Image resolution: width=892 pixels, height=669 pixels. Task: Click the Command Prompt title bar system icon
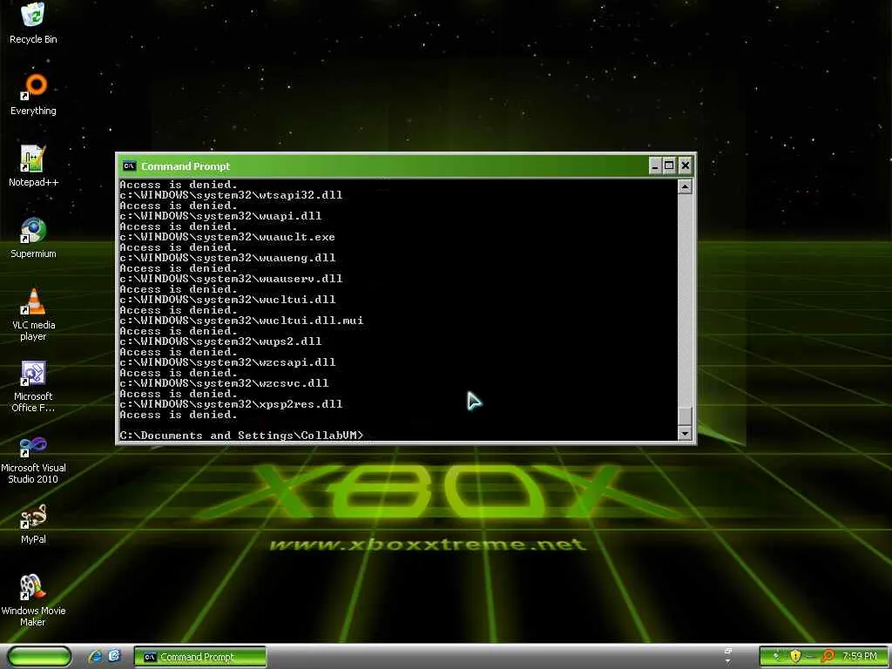[129, 166]
